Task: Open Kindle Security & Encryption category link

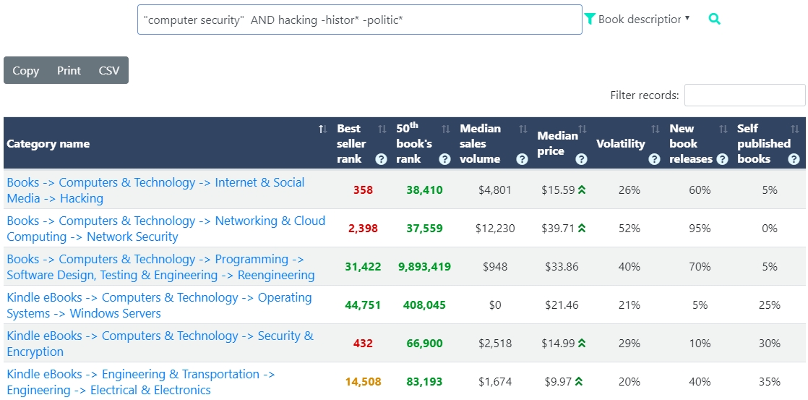Action: (x=160, y=344)
